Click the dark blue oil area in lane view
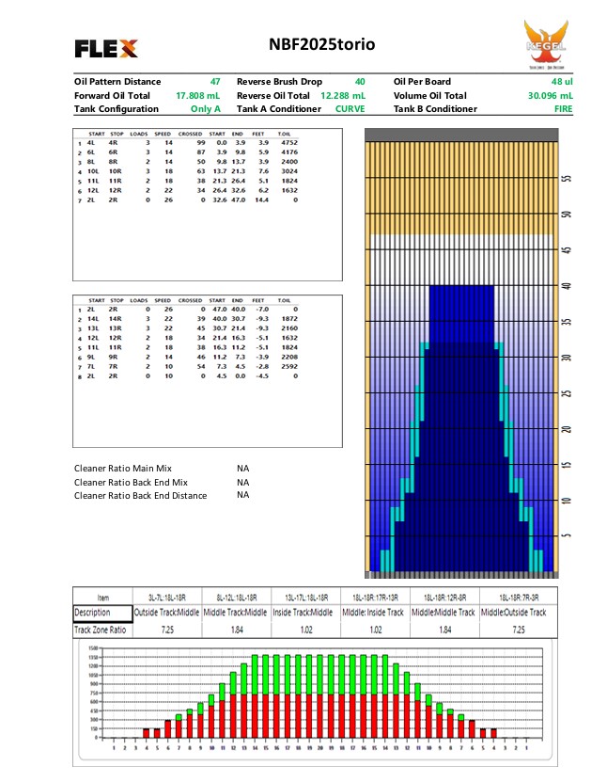607x782 pixels. [461, 423]
